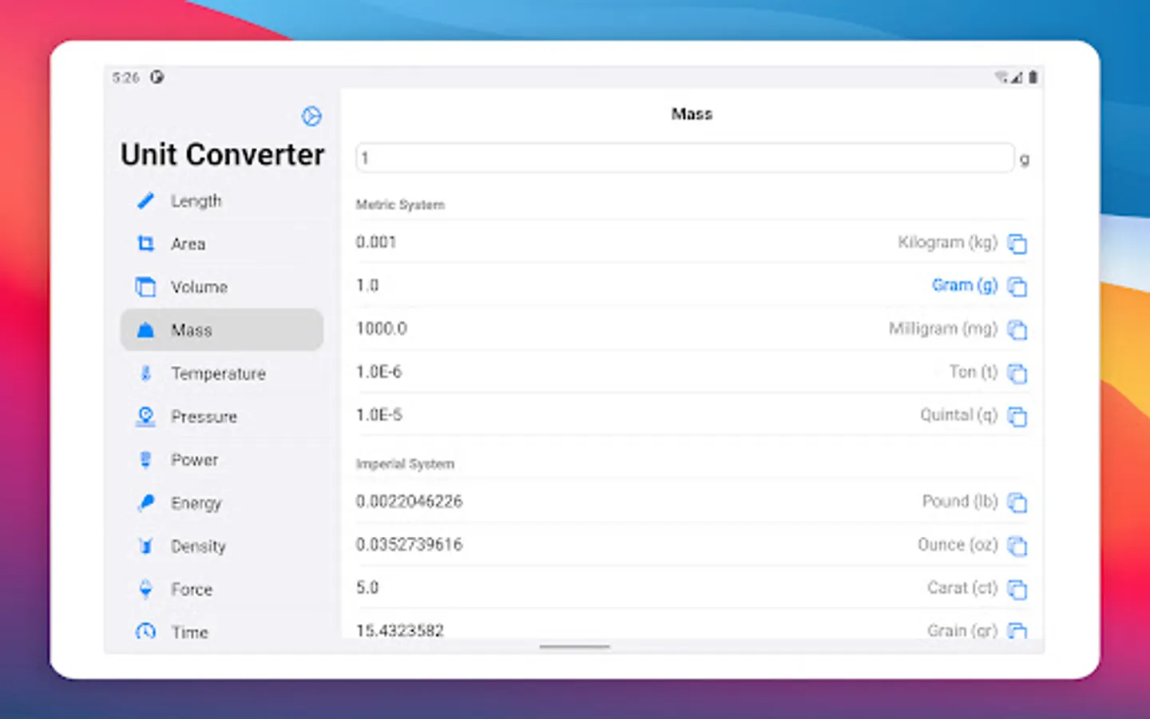1150x719 pixels.
Task: Select the Length pencil icon
Action: coord(145,201)
